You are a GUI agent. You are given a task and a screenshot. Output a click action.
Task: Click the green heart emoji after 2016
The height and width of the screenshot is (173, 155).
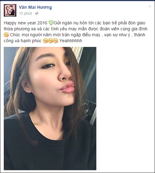[x=51, y=23]
